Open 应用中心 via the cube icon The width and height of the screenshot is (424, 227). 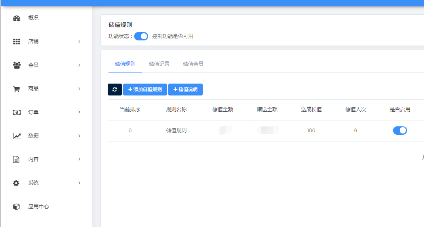[x=16, y=206]
